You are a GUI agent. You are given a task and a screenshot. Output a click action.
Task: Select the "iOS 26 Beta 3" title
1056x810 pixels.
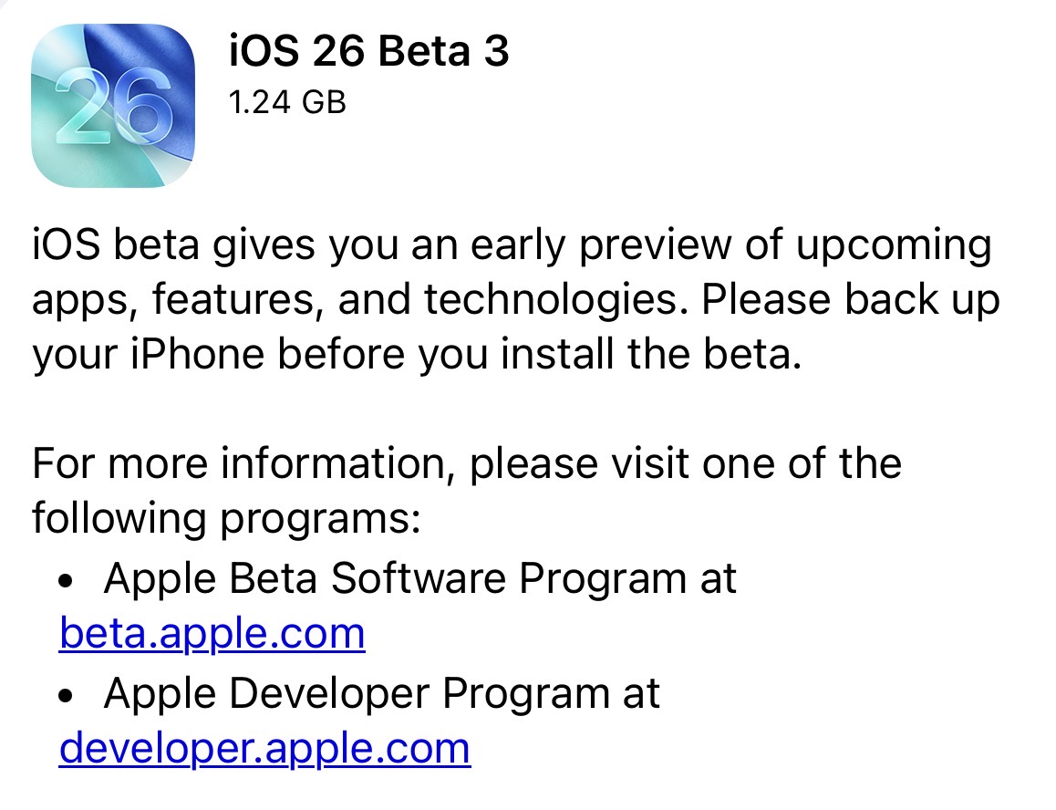368,52
